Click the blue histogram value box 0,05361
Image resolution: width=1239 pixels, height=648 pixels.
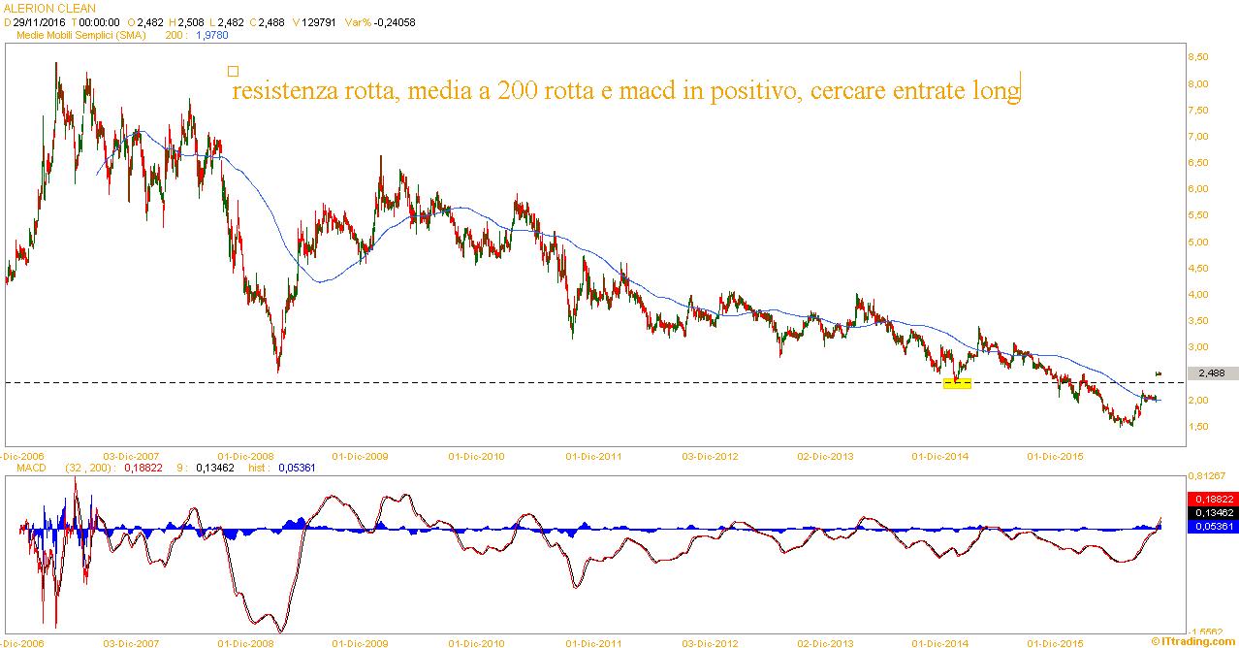(x=1212, y=526)
